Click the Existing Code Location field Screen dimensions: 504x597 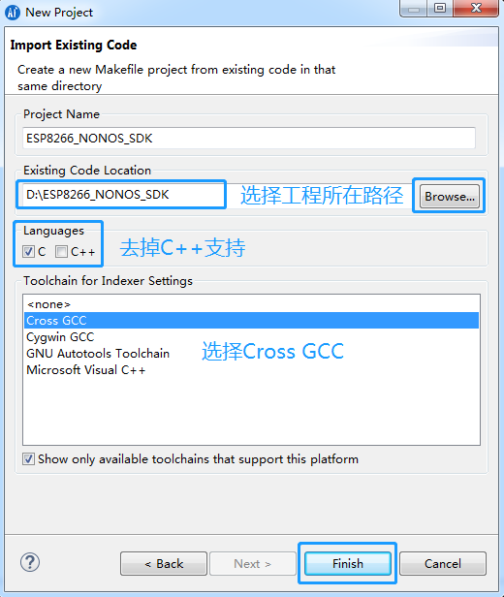(123, 195)
